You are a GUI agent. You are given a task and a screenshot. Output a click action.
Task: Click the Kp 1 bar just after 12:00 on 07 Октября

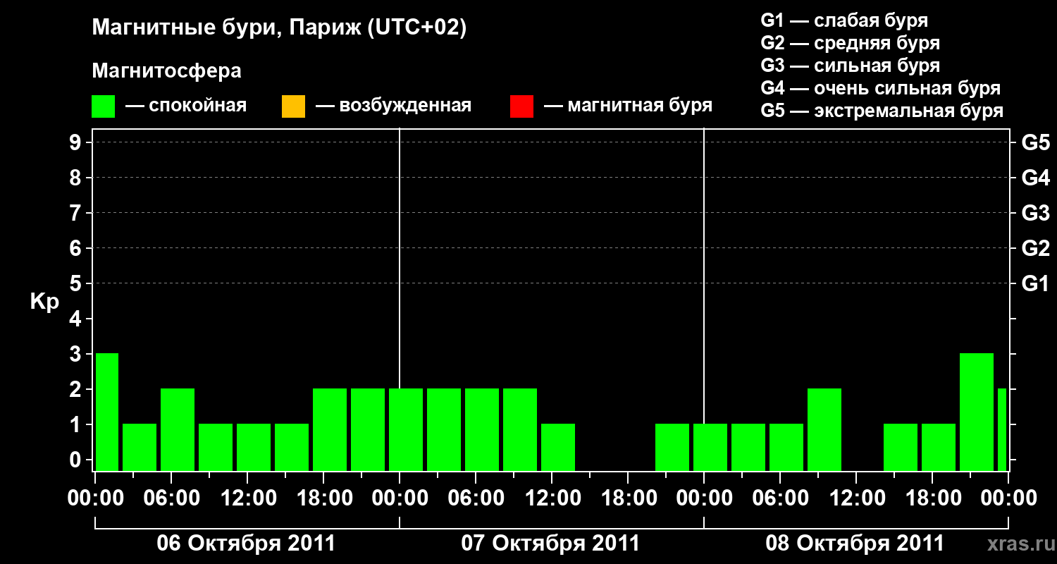point(558,447)
